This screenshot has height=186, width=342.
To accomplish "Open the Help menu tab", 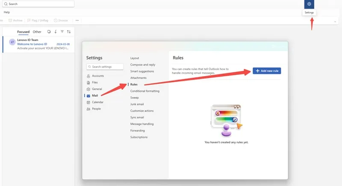I will [7, 12].
